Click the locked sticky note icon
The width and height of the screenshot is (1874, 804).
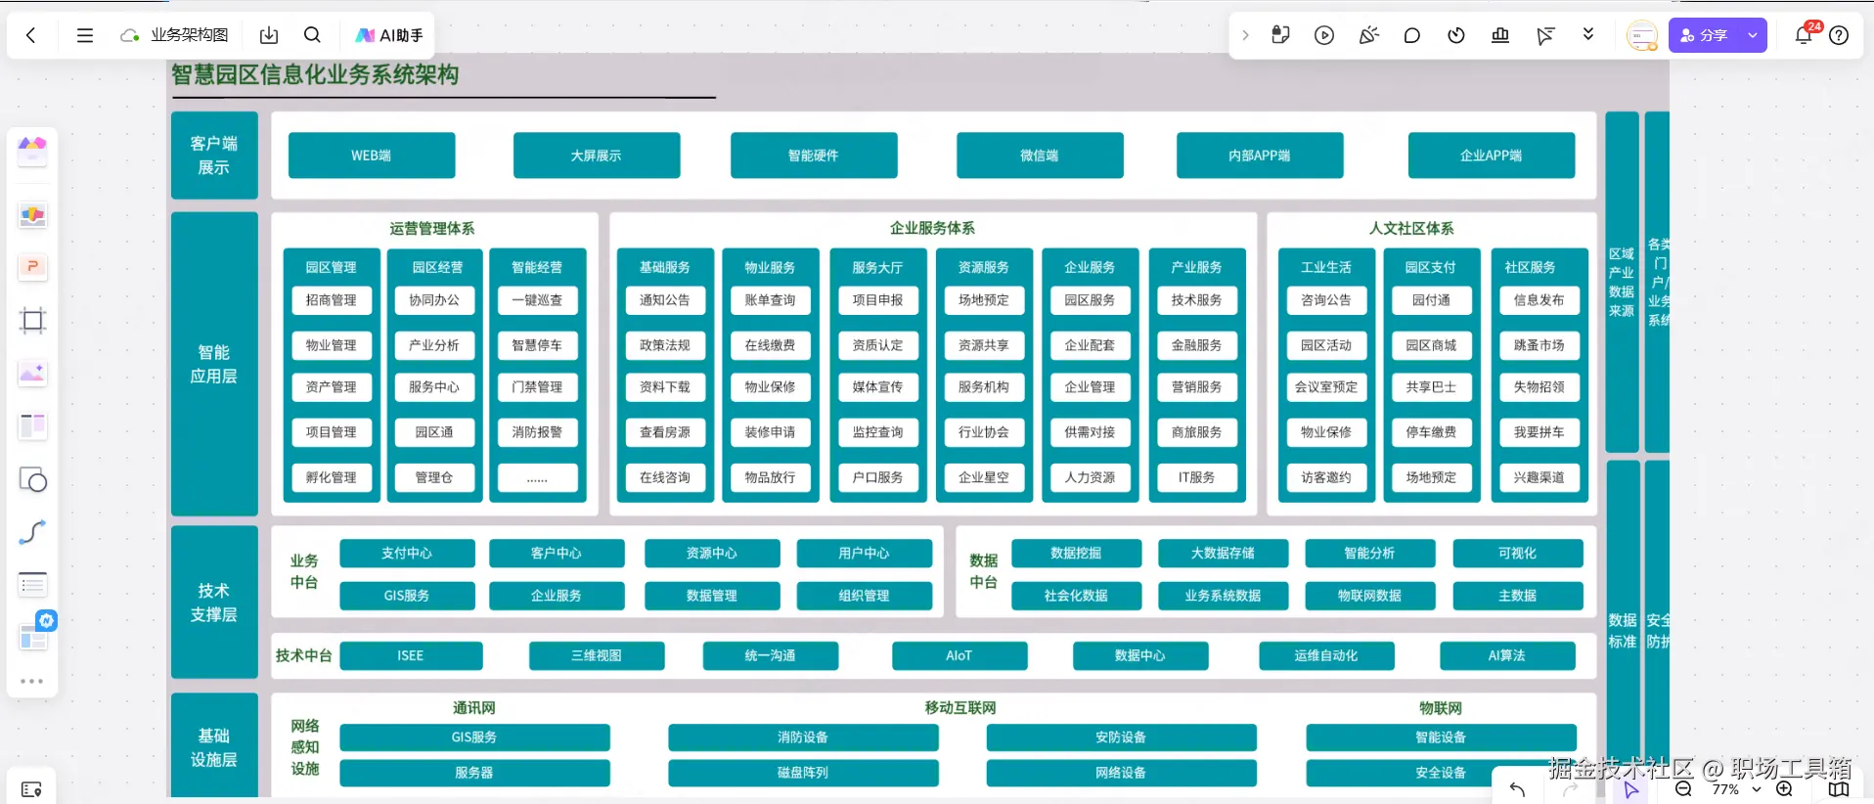click(x=1280, y=35)
